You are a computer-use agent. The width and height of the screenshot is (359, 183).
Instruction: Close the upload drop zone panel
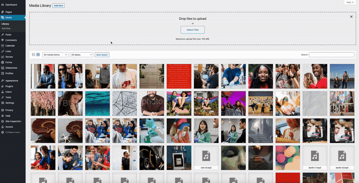(351, 17)
